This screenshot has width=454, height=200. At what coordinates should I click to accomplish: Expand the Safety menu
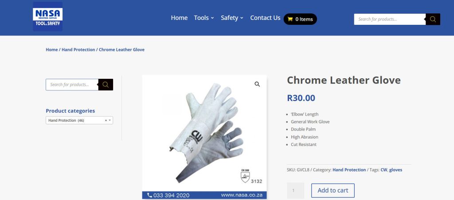[232, 18]
